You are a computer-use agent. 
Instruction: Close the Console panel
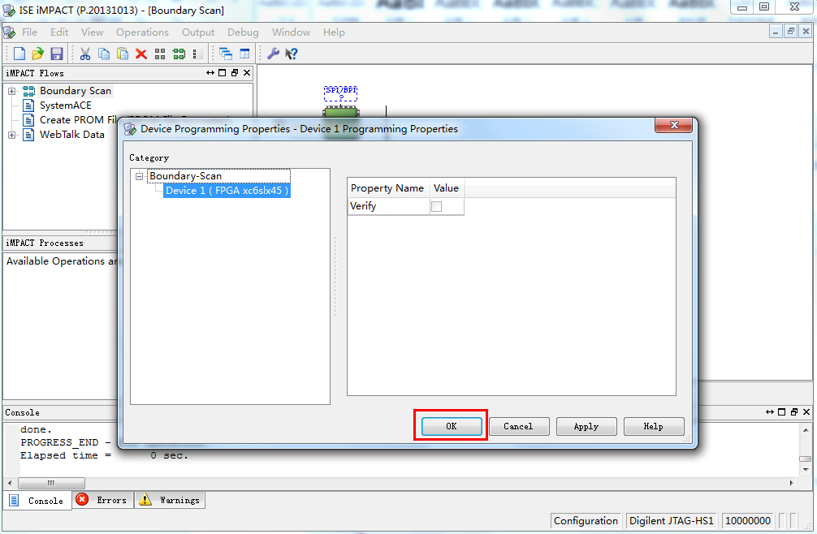tap(806, 411)
